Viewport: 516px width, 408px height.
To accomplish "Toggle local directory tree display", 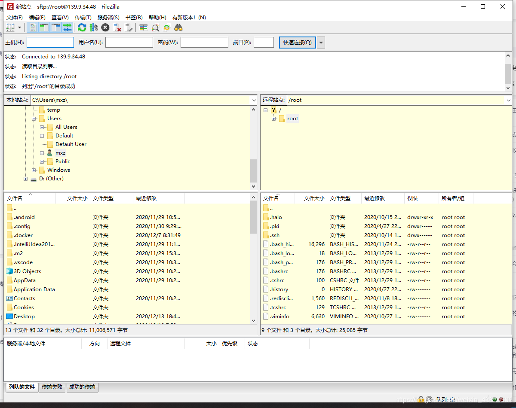I will click(44, 27).
